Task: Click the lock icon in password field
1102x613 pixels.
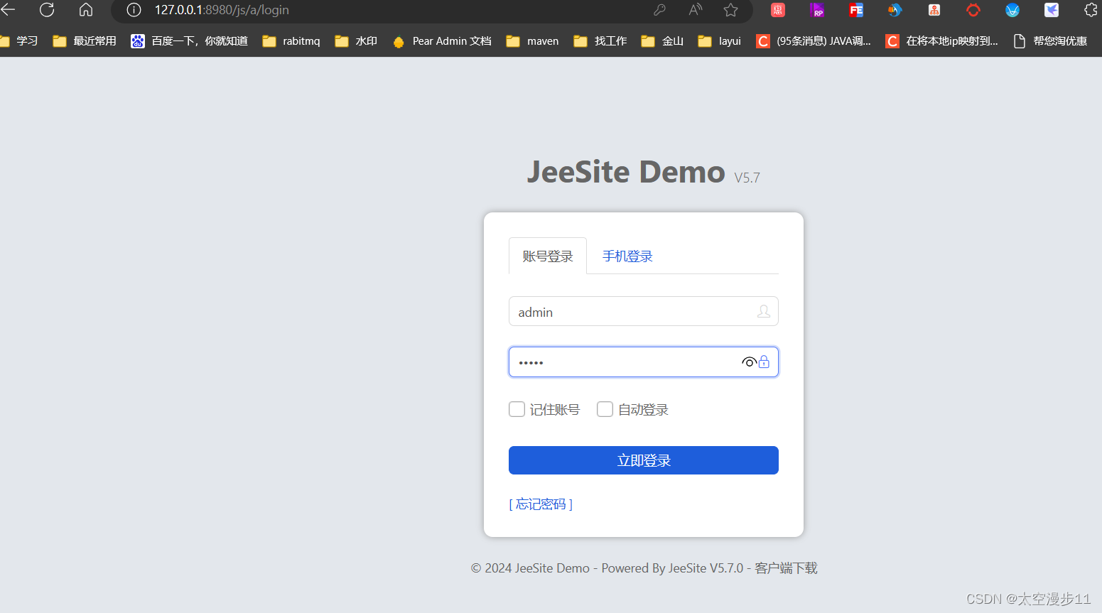Action: pyautogui.click(x=765, y=362)
